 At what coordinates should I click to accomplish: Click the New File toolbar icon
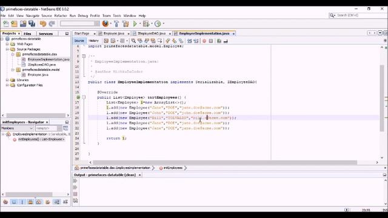tap(6, 24)
